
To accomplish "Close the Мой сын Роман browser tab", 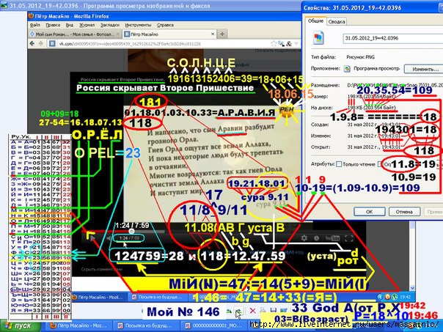I will point(118,34).
